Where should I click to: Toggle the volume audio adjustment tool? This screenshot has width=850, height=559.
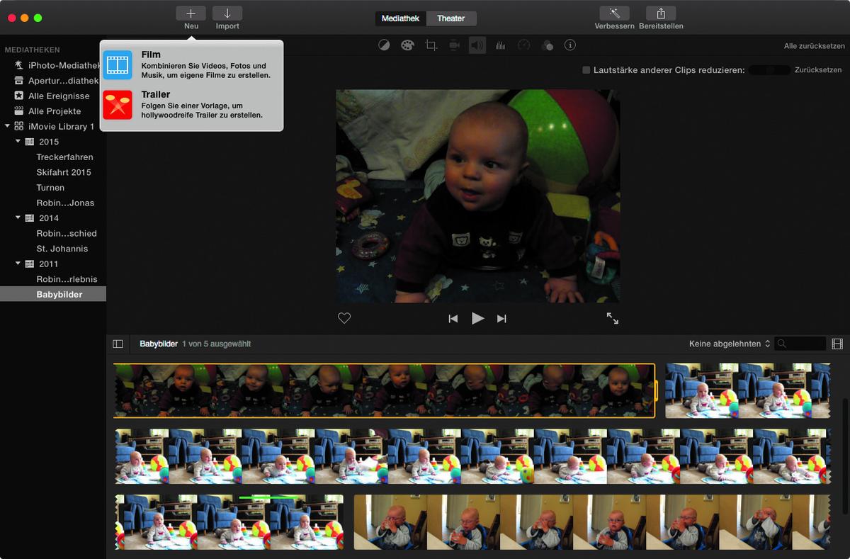point(477,45)
